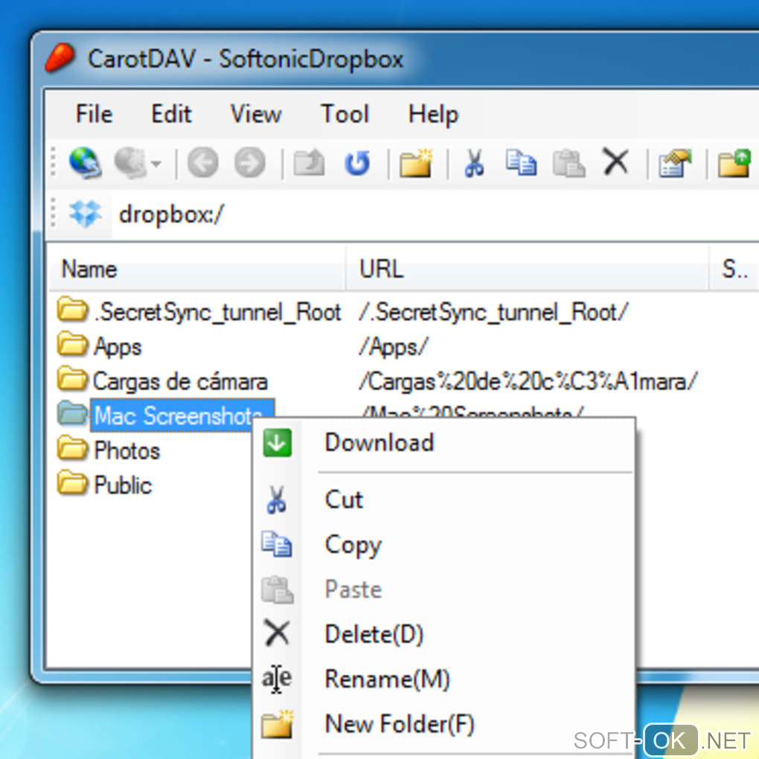Screen dimensions: 759x759
Task: Click the Upload folder toolbar icon
Action: [734, 163]
